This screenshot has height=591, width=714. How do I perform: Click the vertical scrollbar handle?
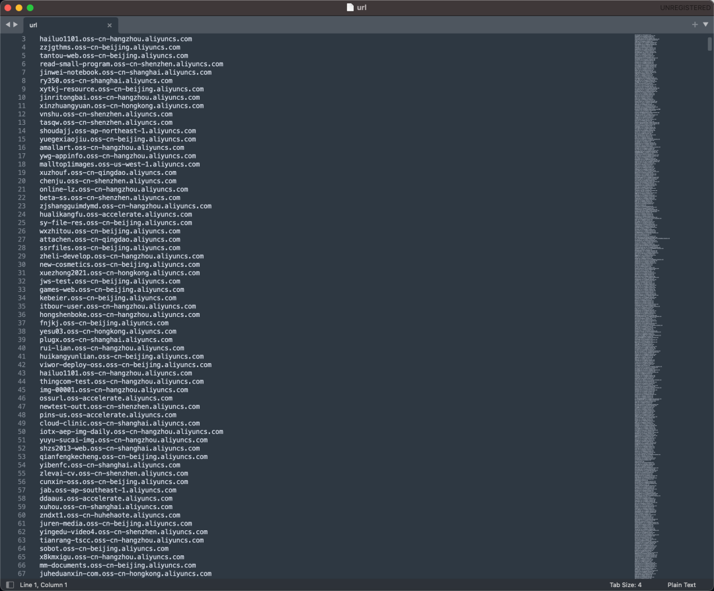pos(709,43)
